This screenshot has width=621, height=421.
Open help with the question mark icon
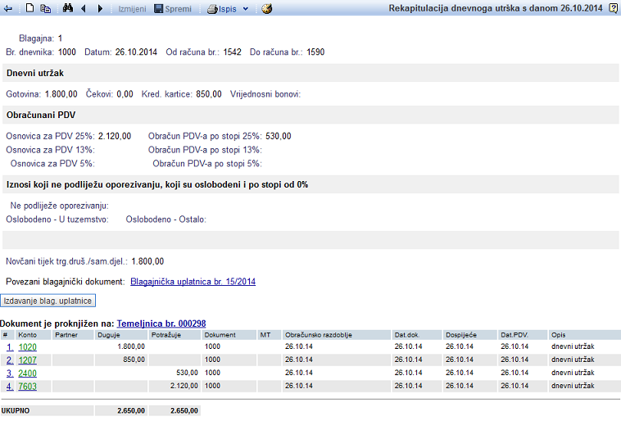click(613, 8)
